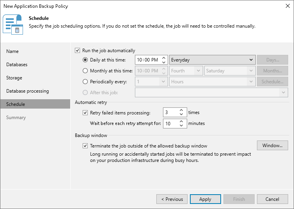Image resolution: width=294 pixels, height=209 pixels.
Task: Click the Schedule wizard header icon
Action: 13,25
